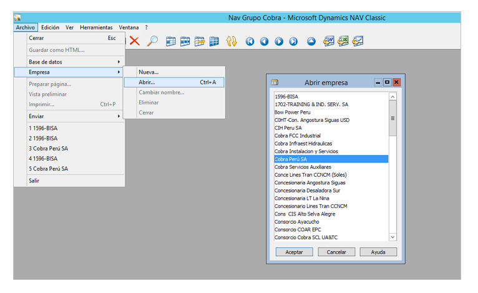Viewport: 478px width, 293px height.
Task: Select 1702-TRAINING & IND. SERV. SA
Action: [331, 104]
